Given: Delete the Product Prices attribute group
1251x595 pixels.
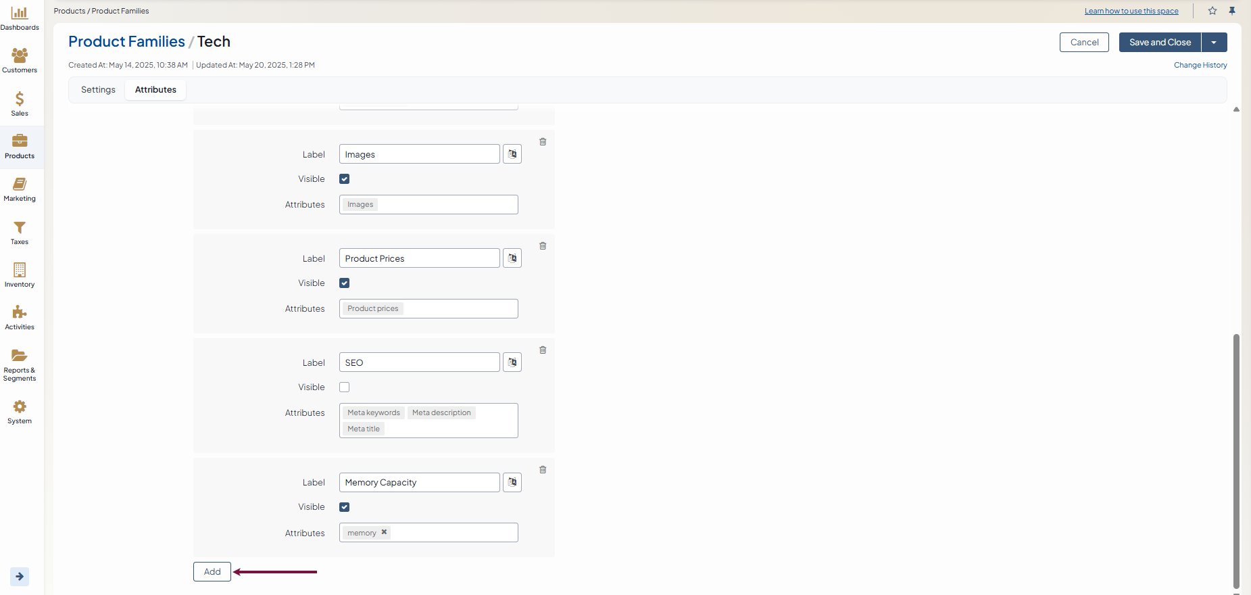Looking at the screenshot, I should point(543,246).
